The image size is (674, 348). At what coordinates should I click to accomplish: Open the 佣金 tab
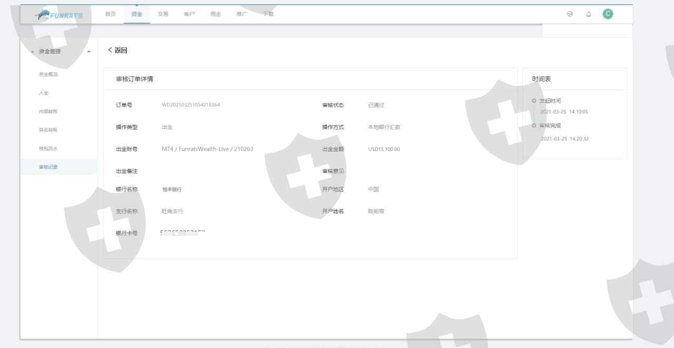[216, 14]
